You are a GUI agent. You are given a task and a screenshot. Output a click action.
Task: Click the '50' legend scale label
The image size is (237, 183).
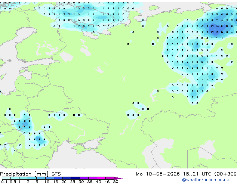(116, 182)
